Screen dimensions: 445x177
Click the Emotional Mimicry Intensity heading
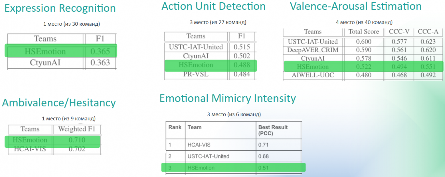click(227, 98)
